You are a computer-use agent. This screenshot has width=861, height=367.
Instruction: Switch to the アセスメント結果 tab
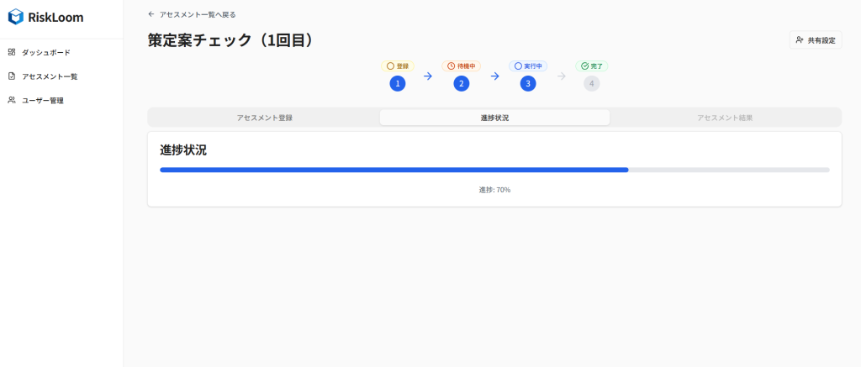click(725, 118)
